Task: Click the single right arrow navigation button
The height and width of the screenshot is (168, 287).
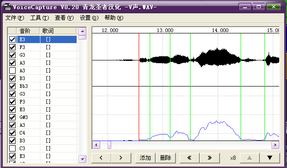Action: (121, 158)
